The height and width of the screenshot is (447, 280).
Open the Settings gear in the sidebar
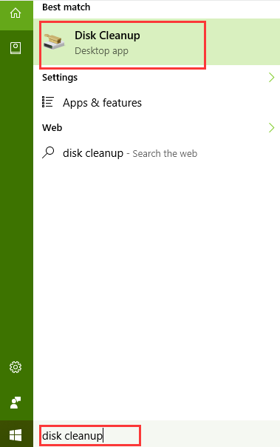pyautogui.click(x=16, y=367)
